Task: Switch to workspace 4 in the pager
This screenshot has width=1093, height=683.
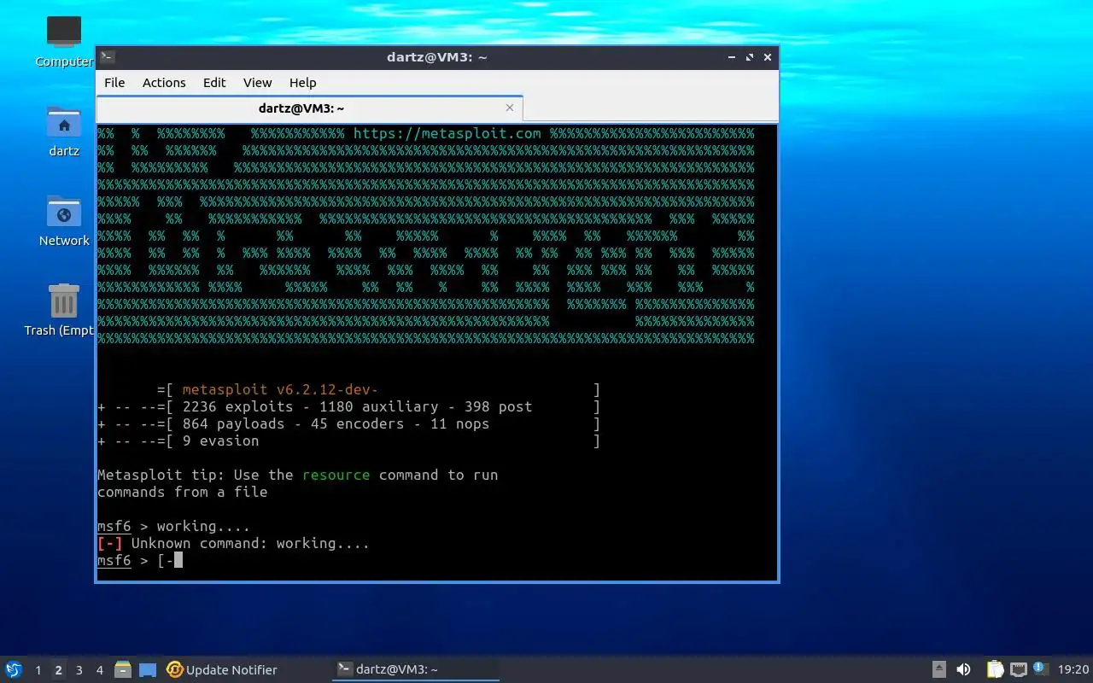Action: pyautogui.click(x=100, y=670)
